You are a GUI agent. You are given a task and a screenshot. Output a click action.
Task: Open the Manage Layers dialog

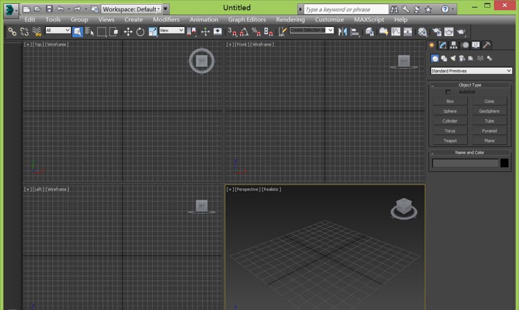370,32
